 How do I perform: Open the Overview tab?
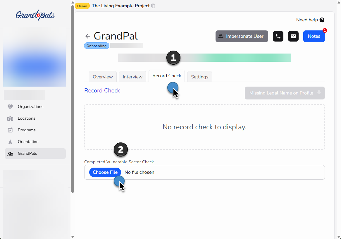click(x=103, y=77)
